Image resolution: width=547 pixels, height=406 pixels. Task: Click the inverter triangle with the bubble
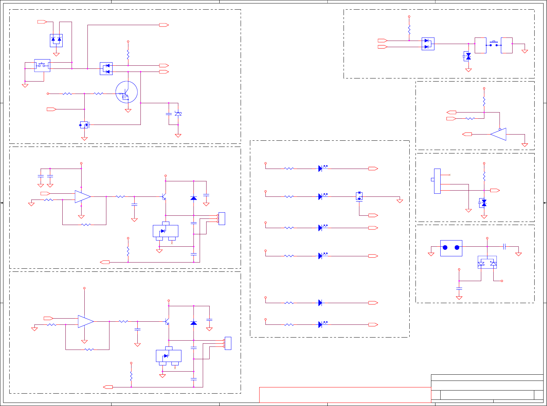pyautogui.click(x=498, y=134)
